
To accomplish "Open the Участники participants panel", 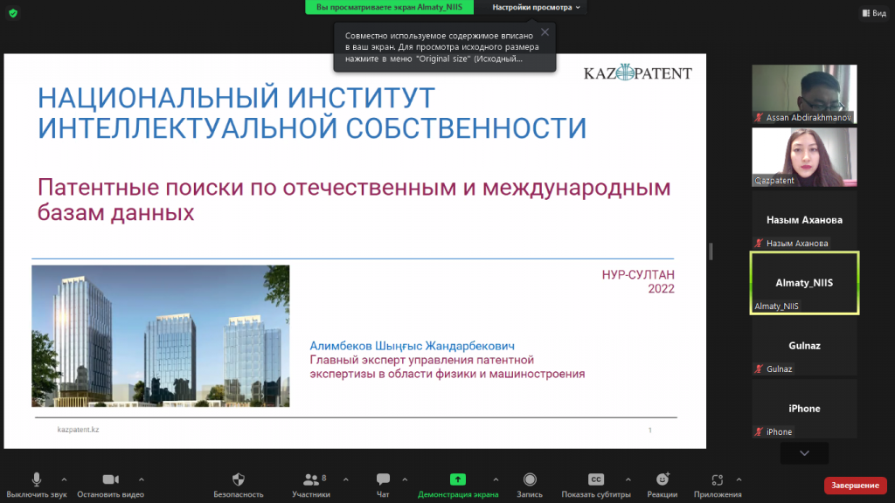I will pos(310,479).
